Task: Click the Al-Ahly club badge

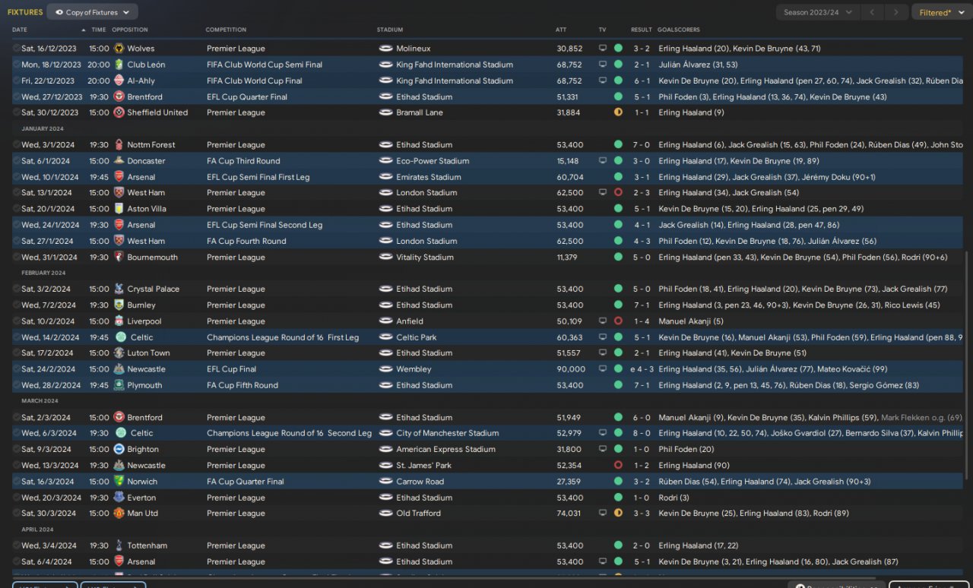Action: click(x=119, y=81)
